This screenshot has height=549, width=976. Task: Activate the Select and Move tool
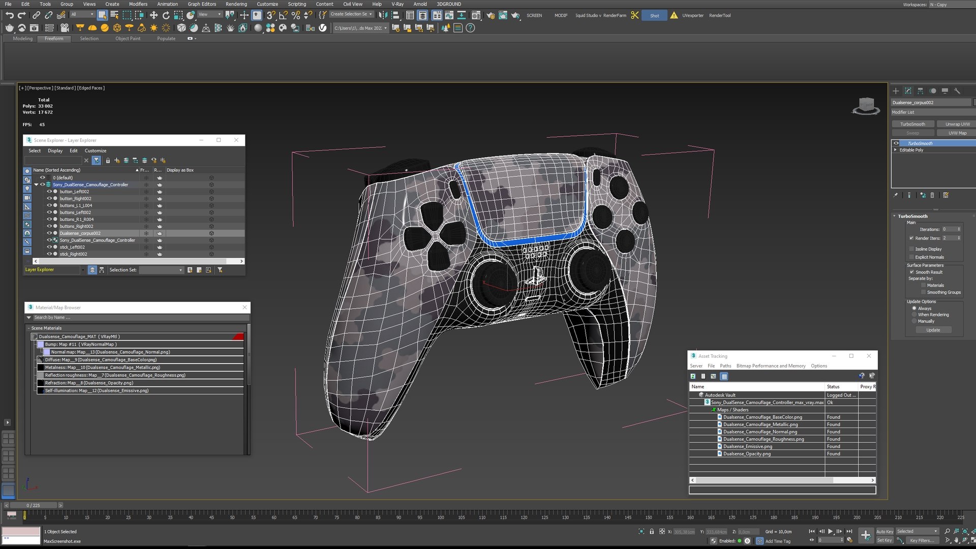(x=154, y=15)
